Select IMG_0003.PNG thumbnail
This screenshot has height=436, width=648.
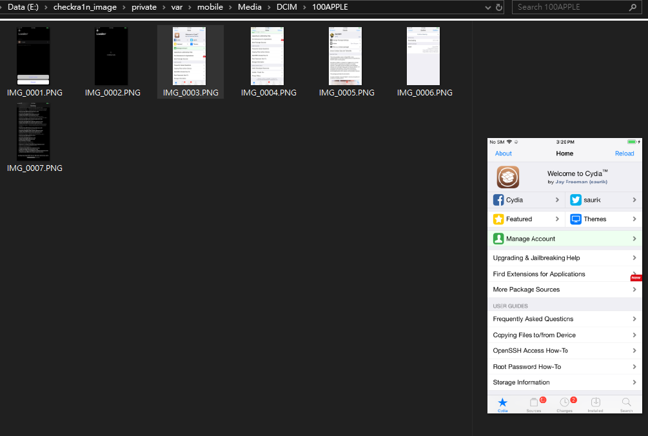(x=190, y=56)
